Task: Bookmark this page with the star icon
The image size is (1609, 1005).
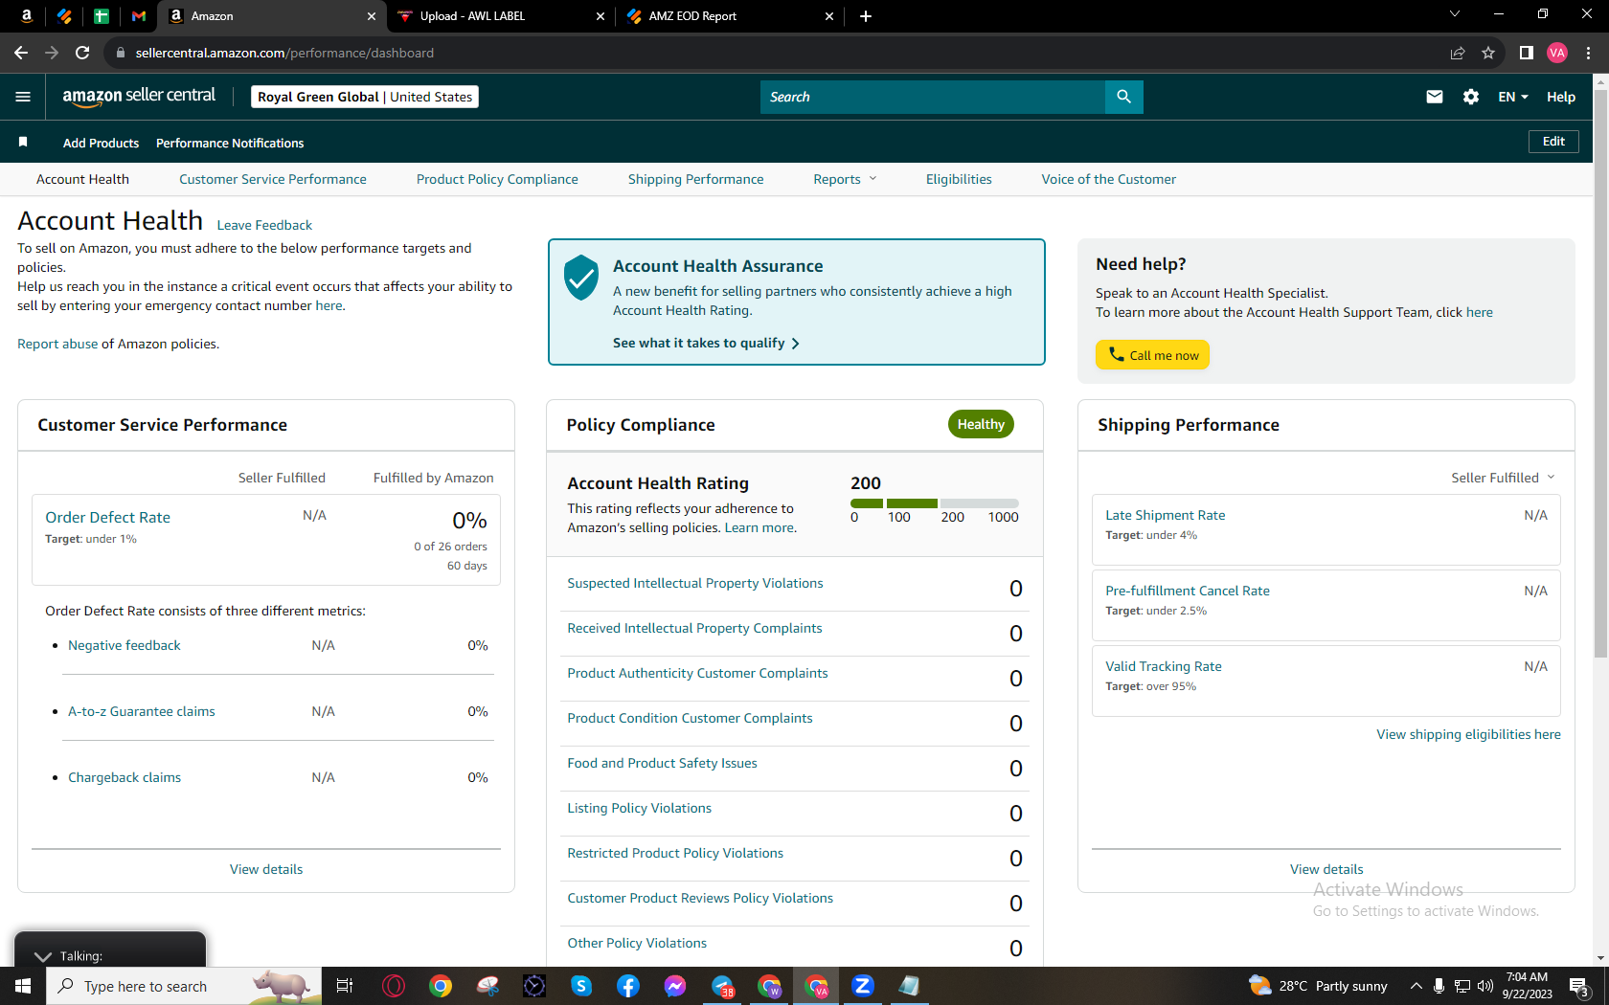Action: point(1488,53)
